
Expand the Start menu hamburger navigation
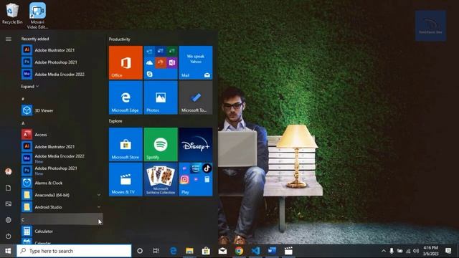(8, 39)
